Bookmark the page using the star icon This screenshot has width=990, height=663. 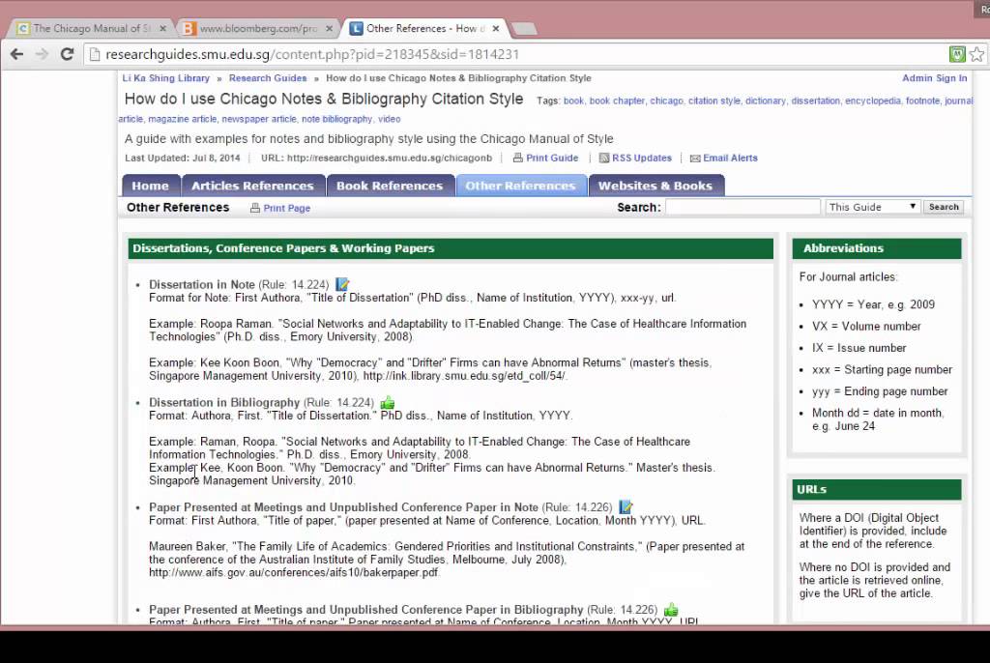click(x=976, y=54)
